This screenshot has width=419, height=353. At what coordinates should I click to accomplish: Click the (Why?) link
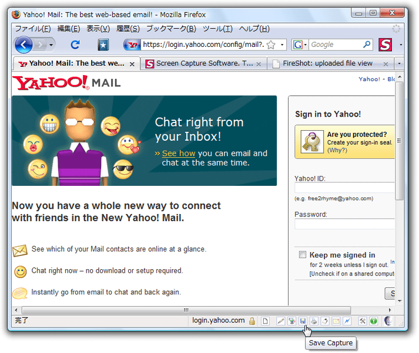click(337, 150)
